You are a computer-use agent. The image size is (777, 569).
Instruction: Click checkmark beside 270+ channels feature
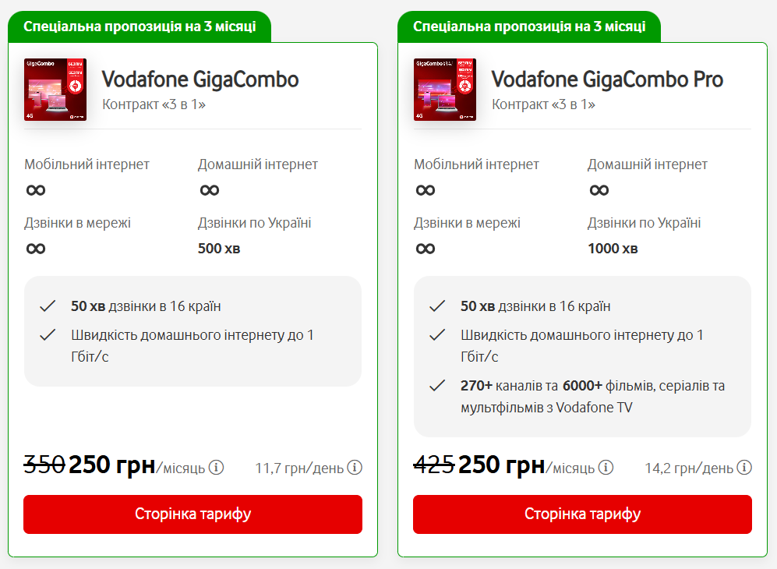[437, 386]
